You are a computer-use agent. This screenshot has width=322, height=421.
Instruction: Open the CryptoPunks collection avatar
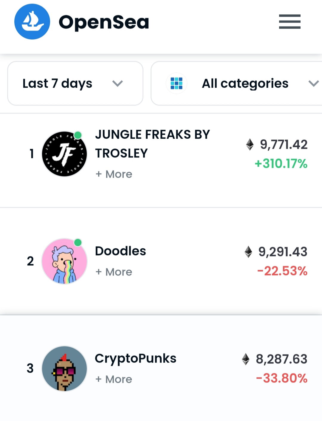point(64,369)
